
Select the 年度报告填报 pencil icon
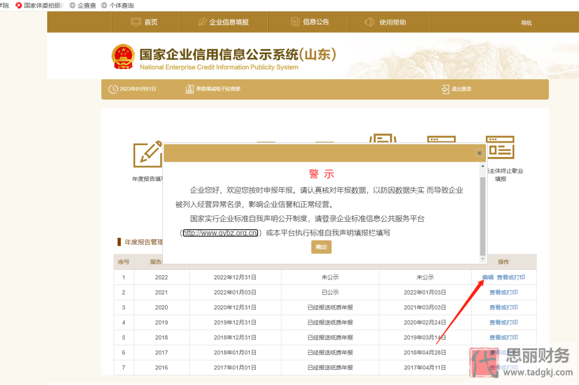[147, 154]
